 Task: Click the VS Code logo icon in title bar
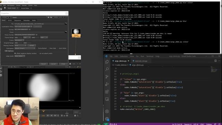[106, 56]
